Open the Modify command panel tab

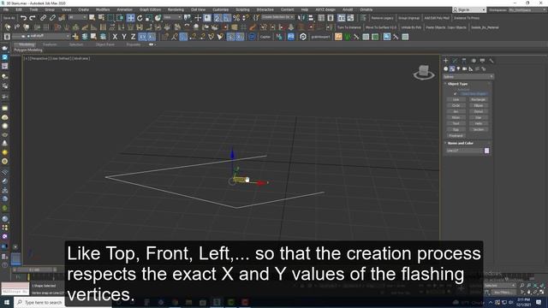click(455, 61)
